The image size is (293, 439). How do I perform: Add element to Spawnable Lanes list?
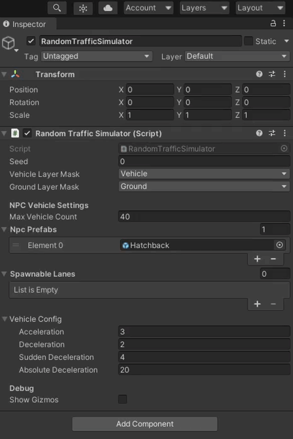[257, 304]
